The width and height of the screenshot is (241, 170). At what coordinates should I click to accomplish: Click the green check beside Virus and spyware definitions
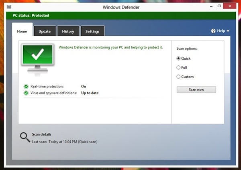point(26,93)
